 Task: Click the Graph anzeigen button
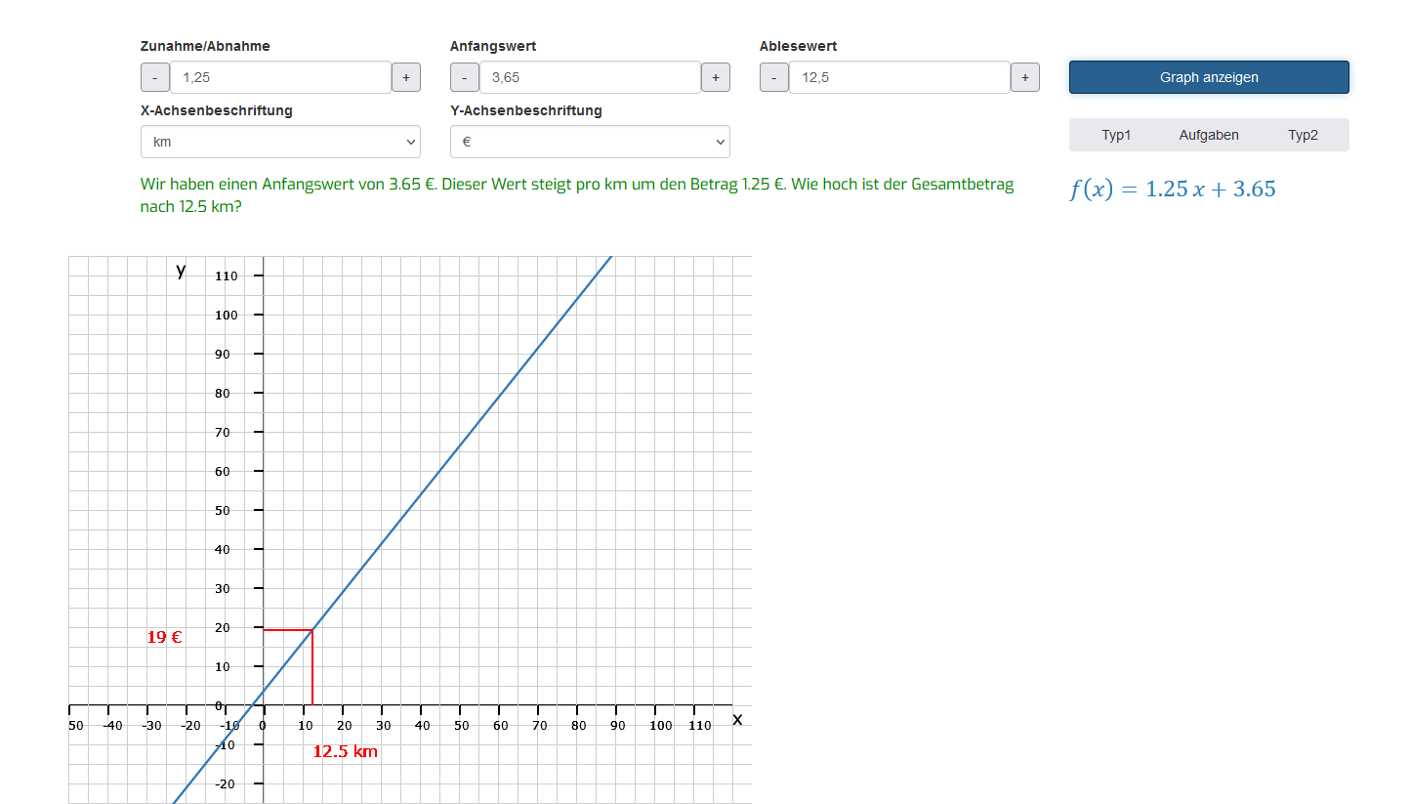pyautogui.click(x=1209, y=77)
